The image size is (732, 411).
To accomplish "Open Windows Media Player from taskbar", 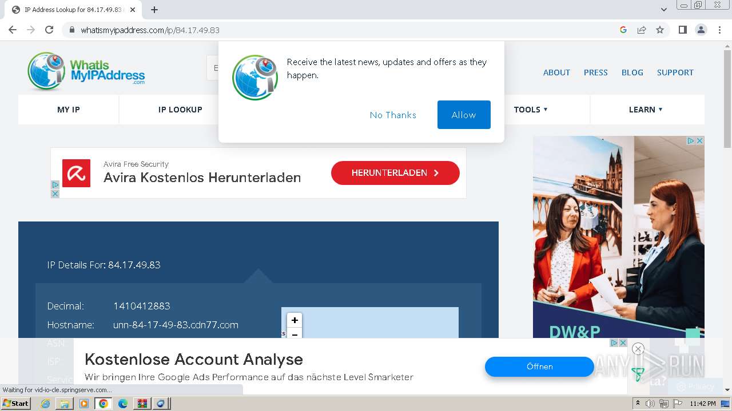I will click(x=84, y=404).
